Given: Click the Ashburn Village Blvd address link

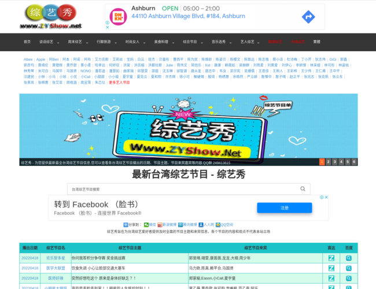Looking at the screenshot, I should point(188,16).
